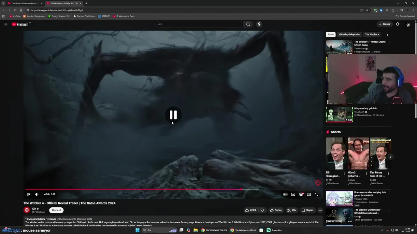Viewport: 417px width, 234px height.
Task: Open the File Explorer taskbar icon
Action: point(195,230)
